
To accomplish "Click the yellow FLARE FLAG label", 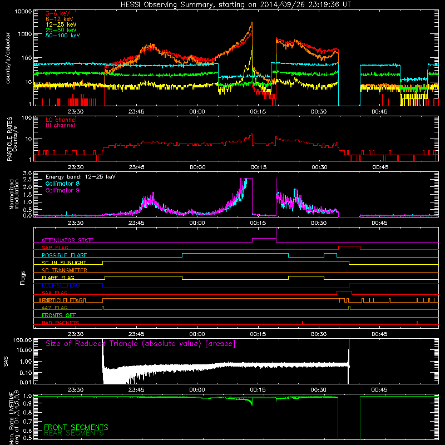I will pos(58,278).
